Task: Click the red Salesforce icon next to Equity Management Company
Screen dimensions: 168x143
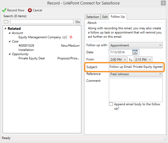Action: tap(71, 37)
